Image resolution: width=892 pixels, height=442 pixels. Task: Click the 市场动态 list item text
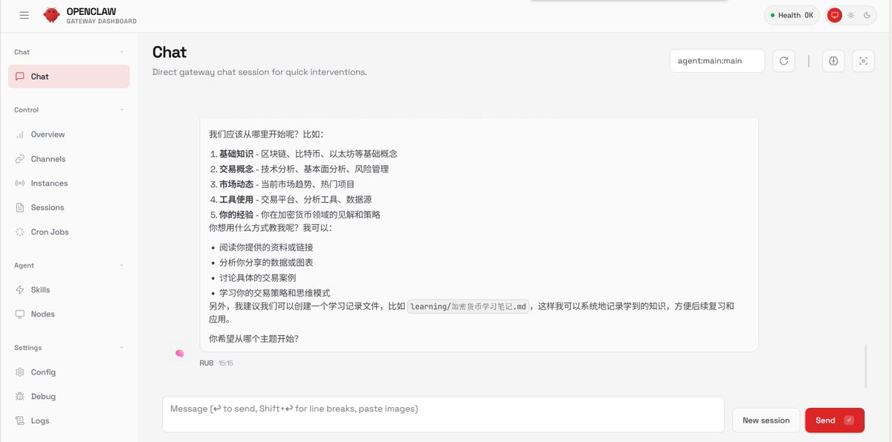click(x=236, y=184)
